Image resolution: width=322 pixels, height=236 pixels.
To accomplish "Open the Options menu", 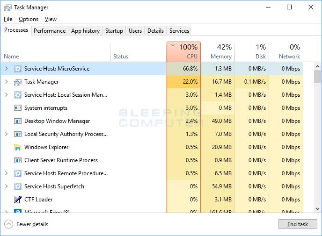I will 29,19.
